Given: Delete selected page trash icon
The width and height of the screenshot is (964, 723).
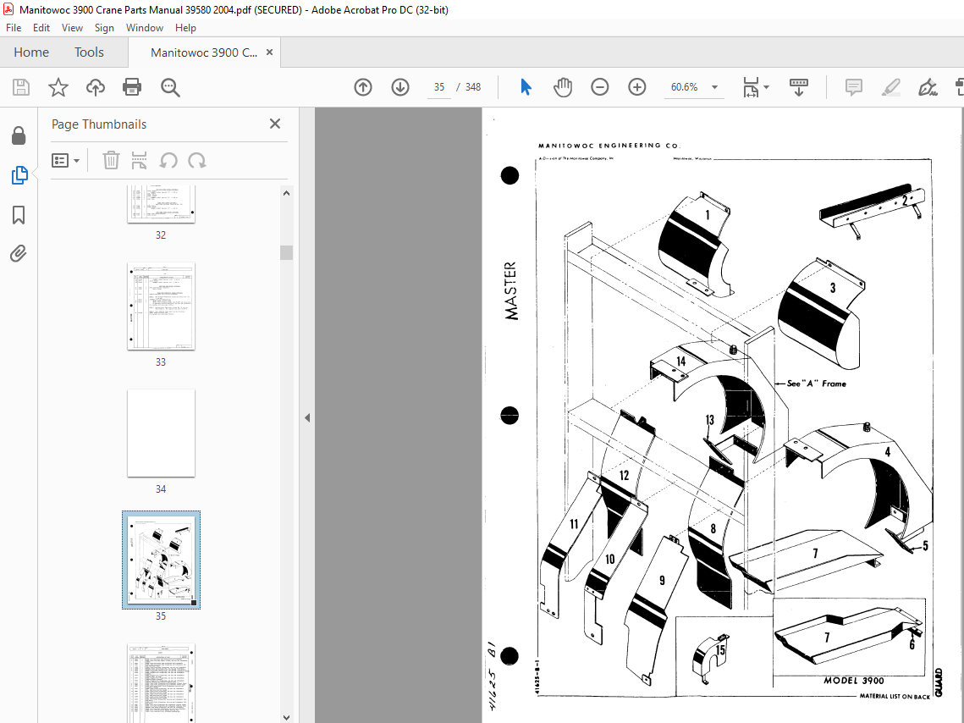Looking at the screenshot, I should [x=111, y=161].
